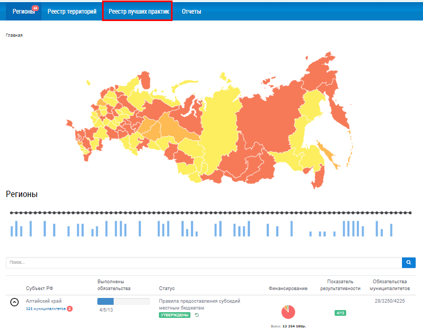Click the notification badge on Регионы
Screen dimensions: 423x330
pyautogui.click(x=35, y=8)
